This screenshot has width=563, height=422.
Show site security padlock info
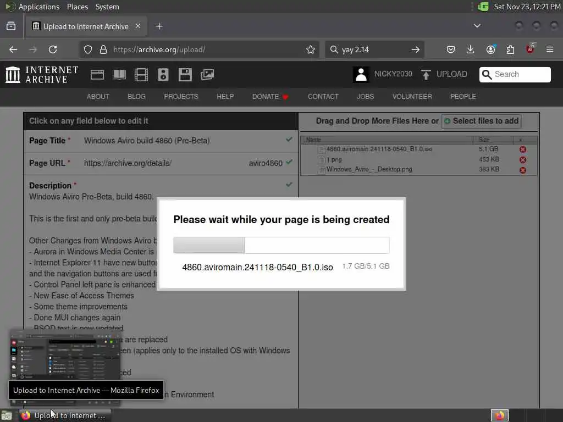103,49
